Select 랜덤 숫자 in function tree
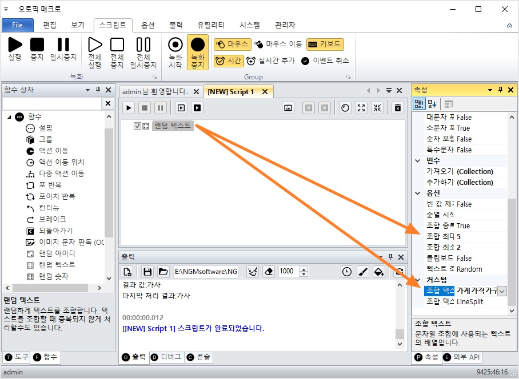Screen dimensions: 519x379 pyautogui.click(x=54, y=276)
